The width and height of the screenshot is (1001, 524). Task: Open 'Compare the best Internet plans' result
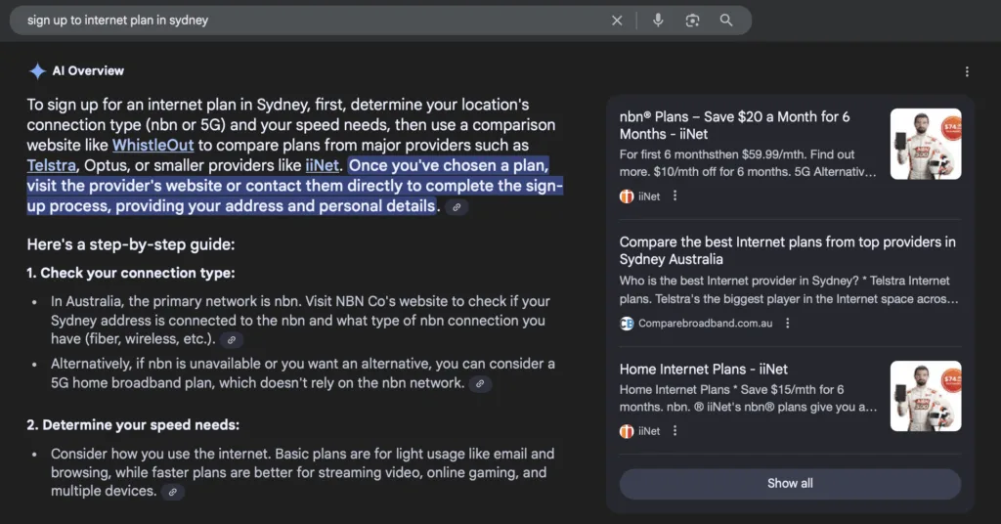[787, 250]
